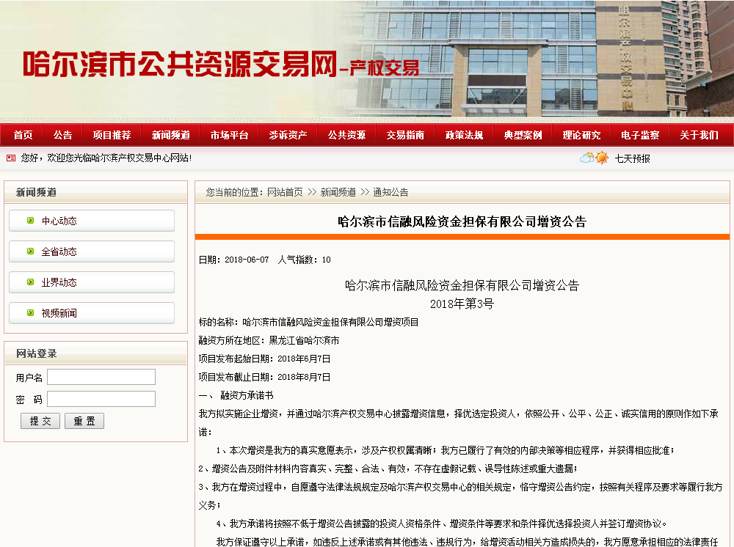Click the 一、融资方承诺书 heading
Screen dimensions: 734x547
tap(236, 395)
